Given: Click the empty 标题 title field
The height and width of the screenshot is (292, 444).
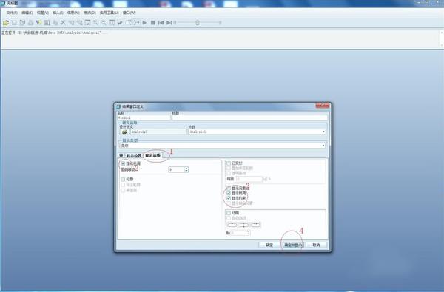Looking at the screenshot, I should click(x=249, y=118).
